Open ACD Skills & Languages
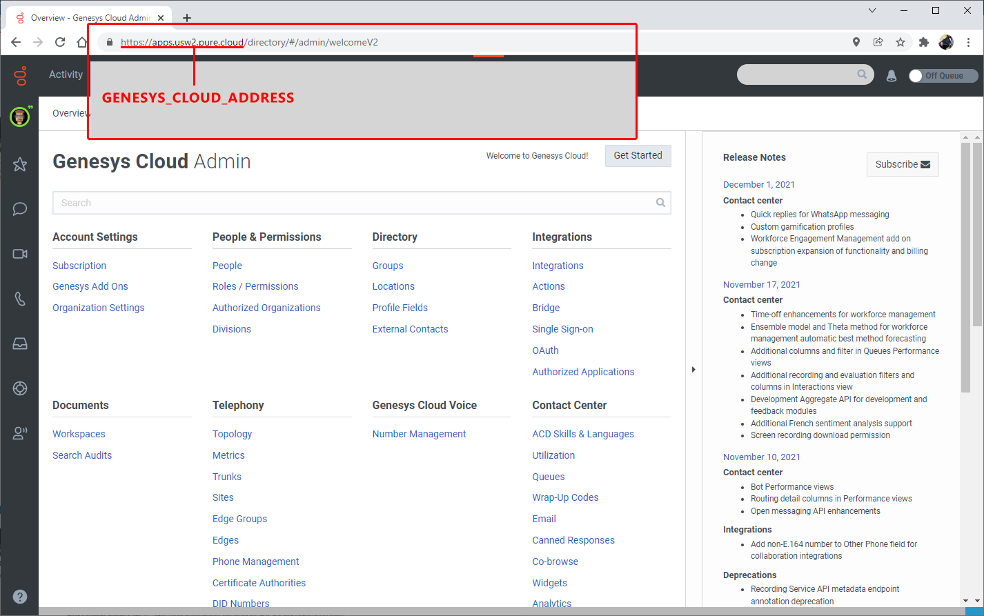 click(583, 434)
